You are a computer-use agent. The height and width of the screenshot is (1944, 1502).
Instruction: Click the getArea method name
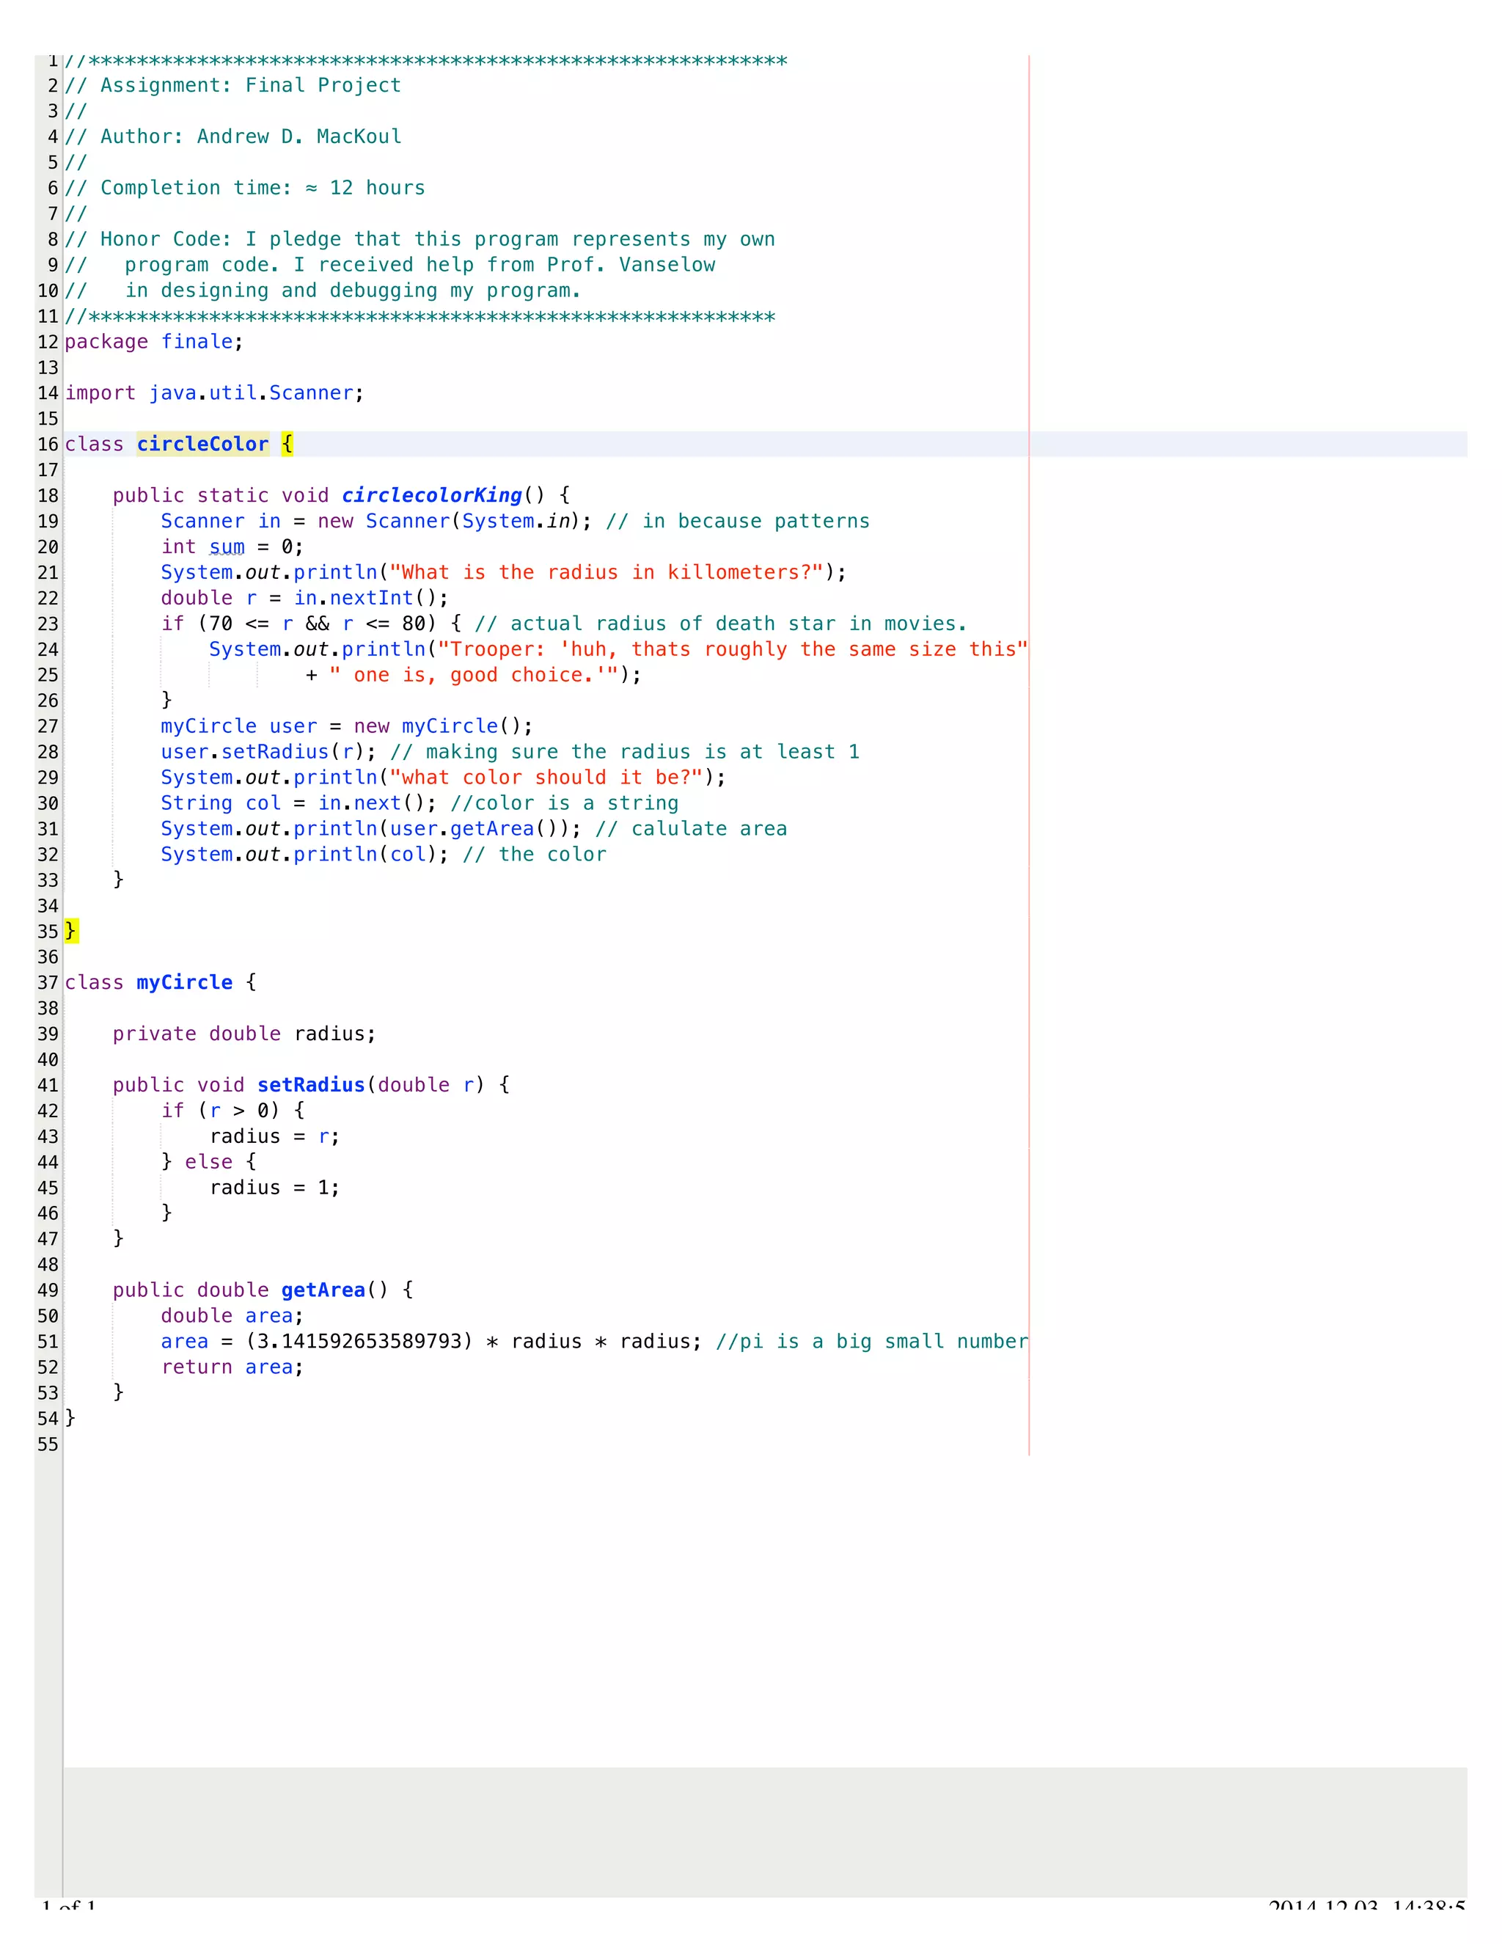pyautogui.click(x=323, y=1290)
